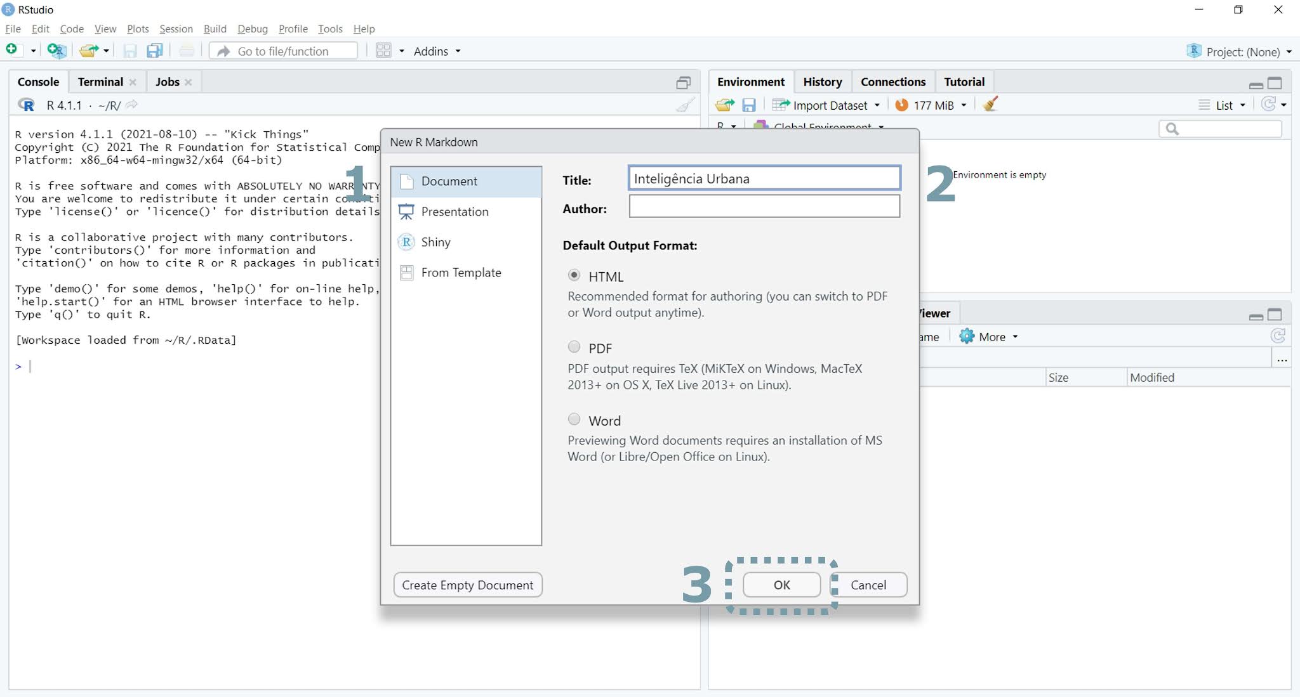Click the clear console broom icon
1300x697 pixels.
684,105
